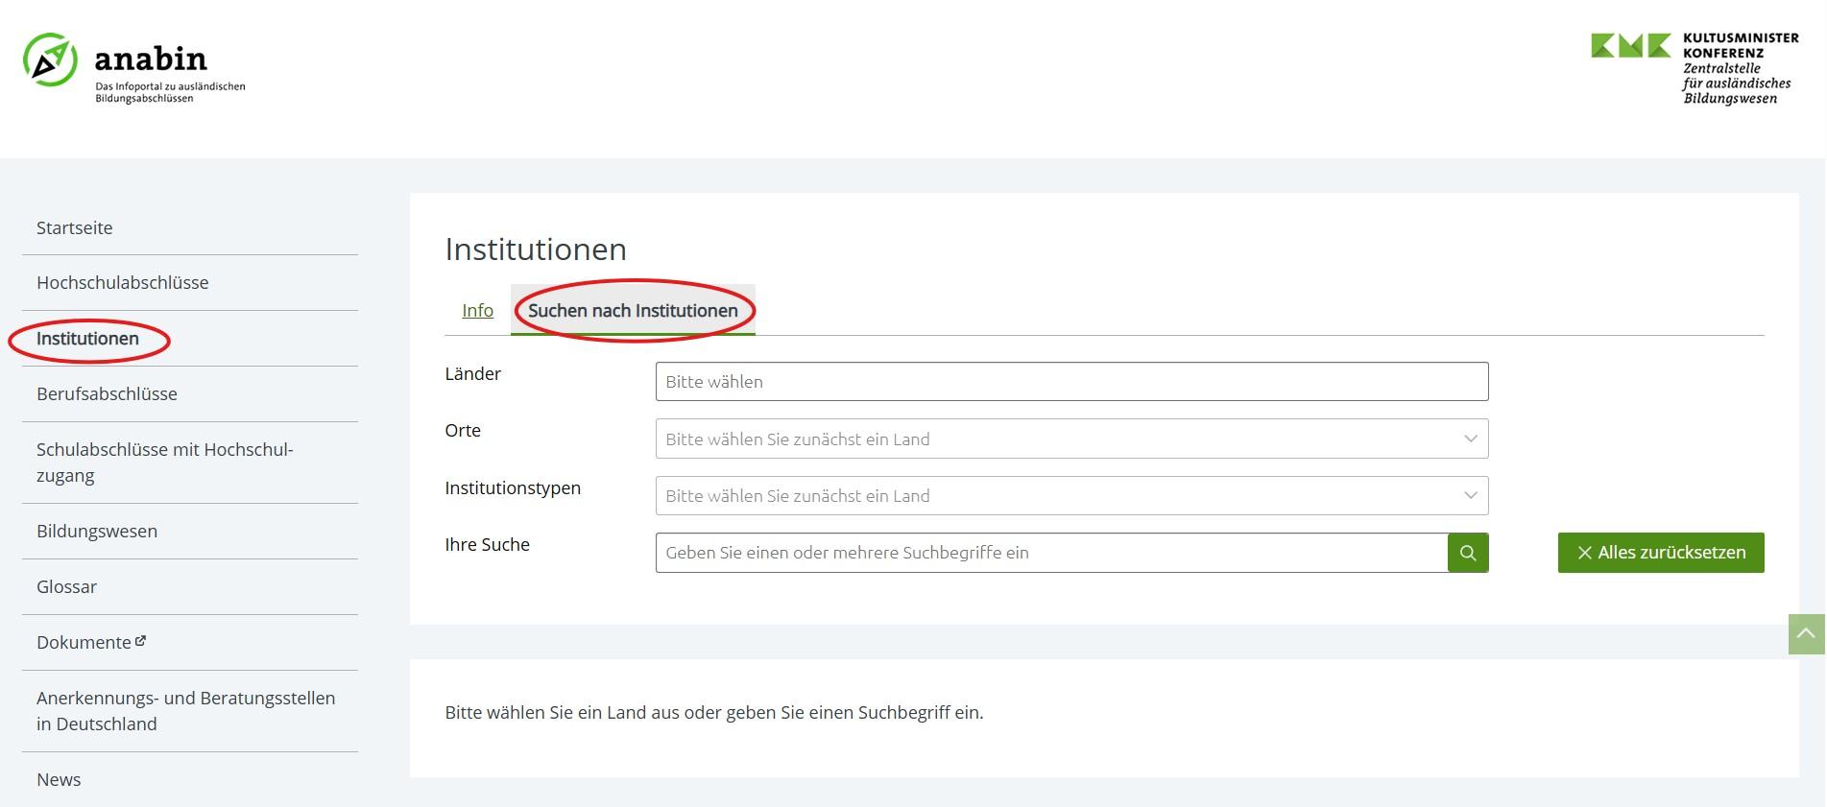Open Anerkennungs- und Beratungsstellen in Deutschland

point(185,710)
